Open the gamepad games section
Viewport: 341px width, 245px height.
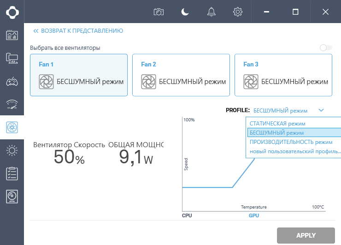(x=12, y=82)
